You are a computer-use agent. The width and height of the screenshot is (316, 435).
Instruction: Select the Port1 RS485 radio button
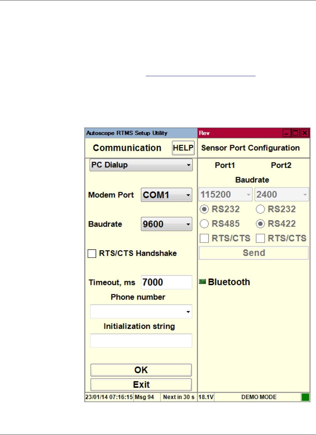[204, 223]
